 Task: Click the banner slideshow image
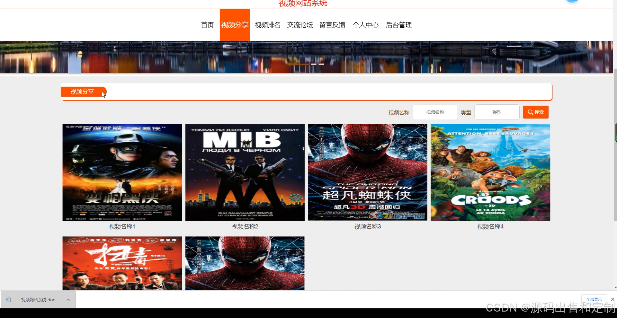coord(307,57)
